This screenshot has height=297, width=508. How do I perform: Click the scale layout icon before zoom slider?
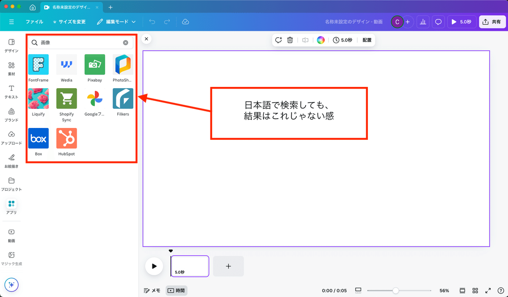click(359, 291)
